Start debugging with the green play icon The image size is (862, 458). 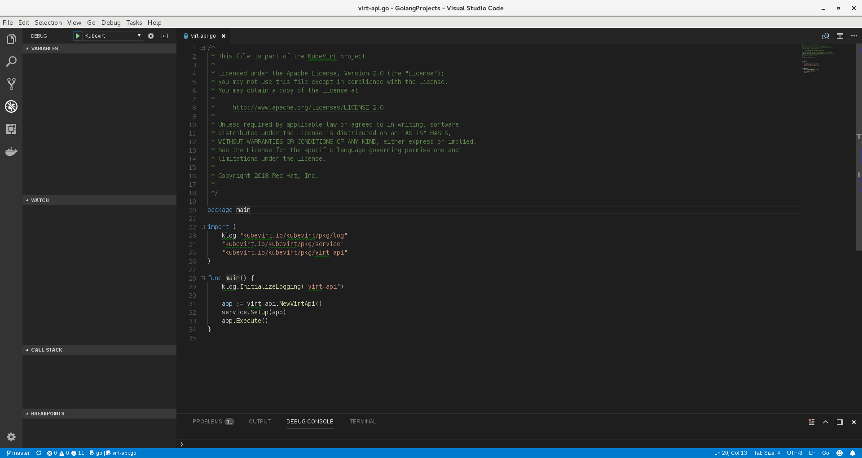point(78,36)
